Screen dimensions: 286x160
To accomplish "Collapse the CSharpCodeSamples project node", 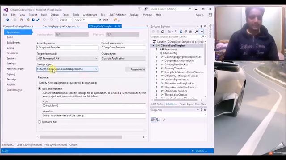I will [x=153, y=45].
